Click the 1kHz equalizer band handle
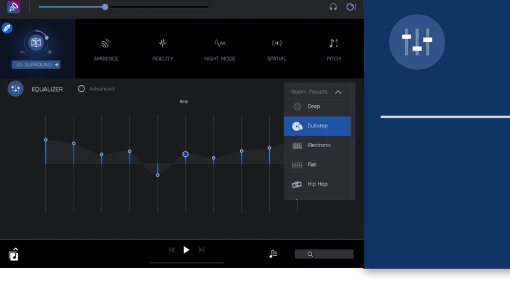 point(185,154)
